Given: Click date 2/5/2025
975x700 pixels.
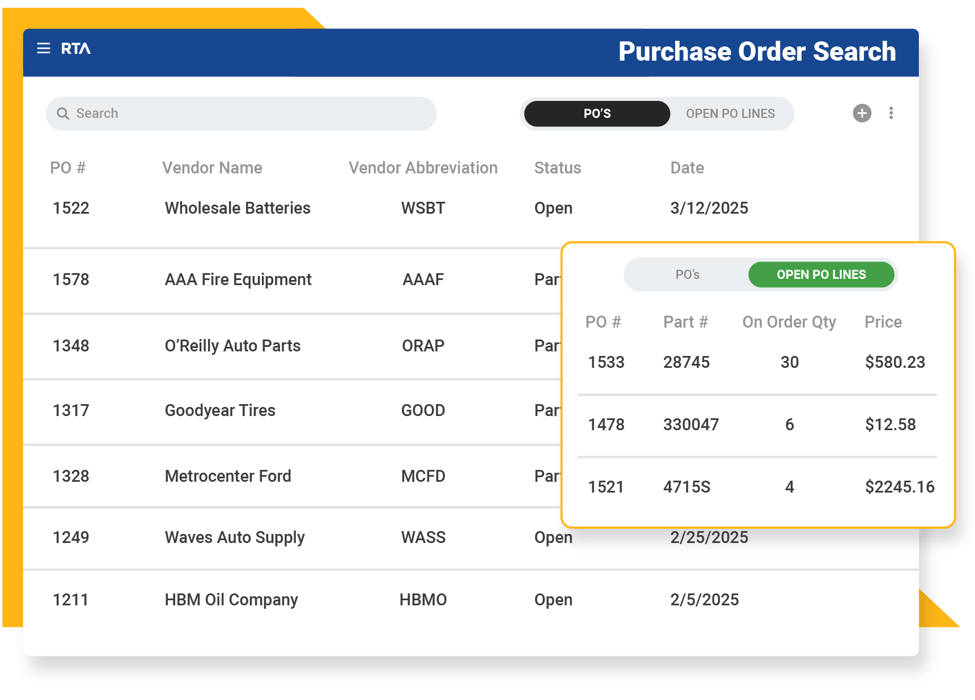Looking at the screenshot, I should [705, 600].
